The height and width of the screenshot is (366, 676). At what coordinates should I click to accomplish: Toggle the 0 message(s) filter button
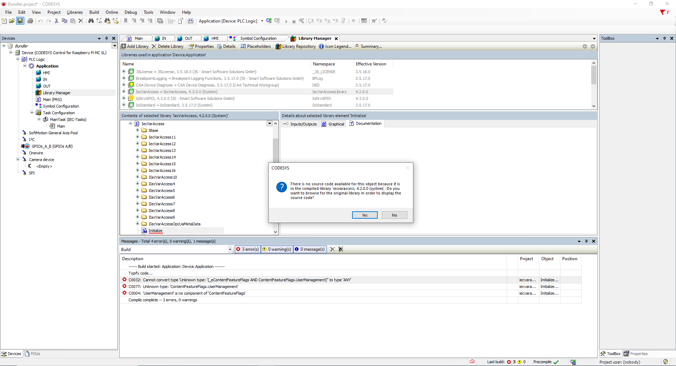[x=309, y=249]
